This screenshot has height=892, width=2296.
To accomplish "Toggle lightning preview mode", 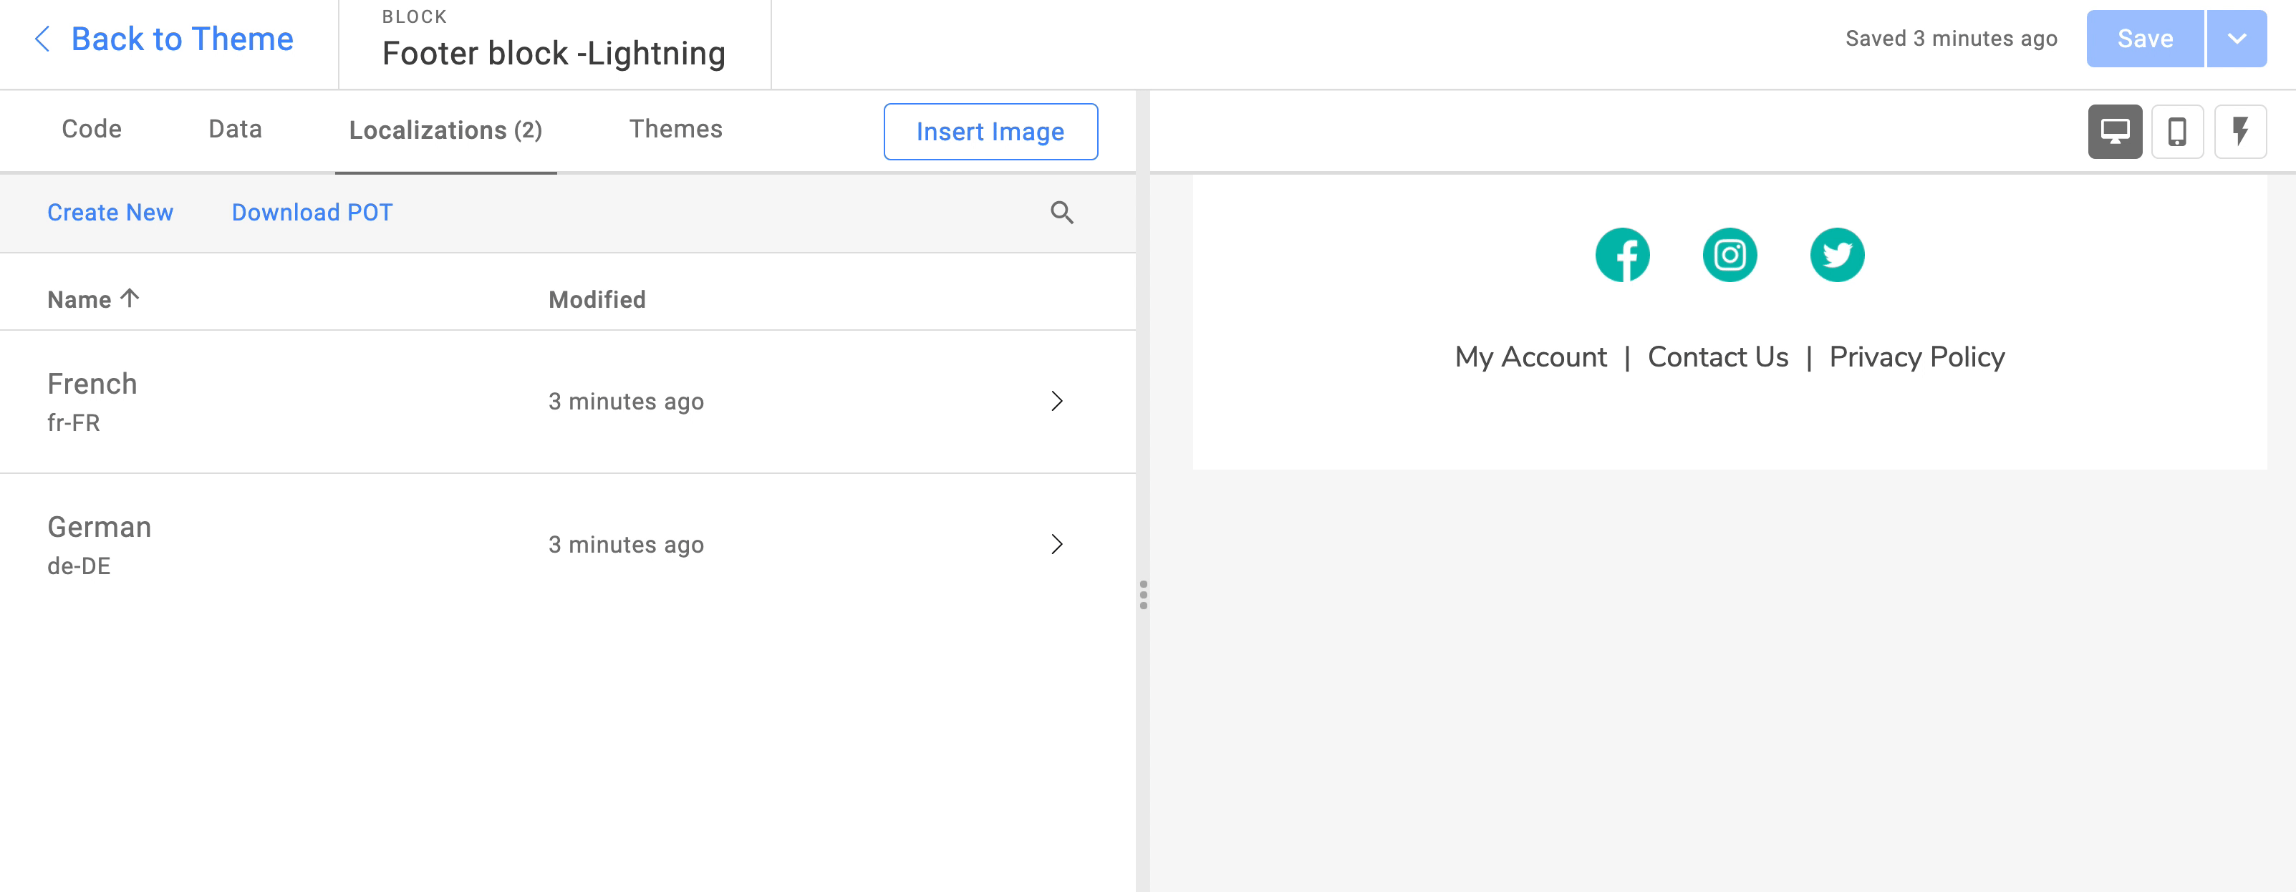I will click(2241, 132).
